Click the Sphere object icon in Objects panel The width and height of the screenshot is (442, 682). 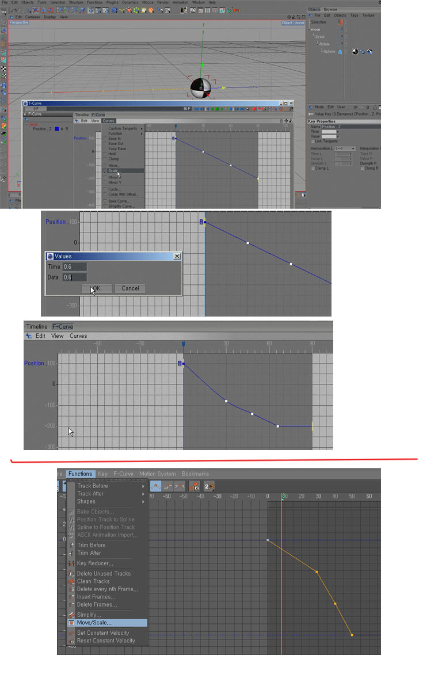tap(340, 52)
